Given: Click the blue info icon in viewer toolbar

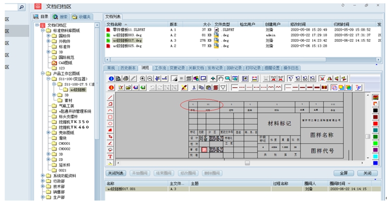Looking at the screenshot, I should tap(111, 79).
